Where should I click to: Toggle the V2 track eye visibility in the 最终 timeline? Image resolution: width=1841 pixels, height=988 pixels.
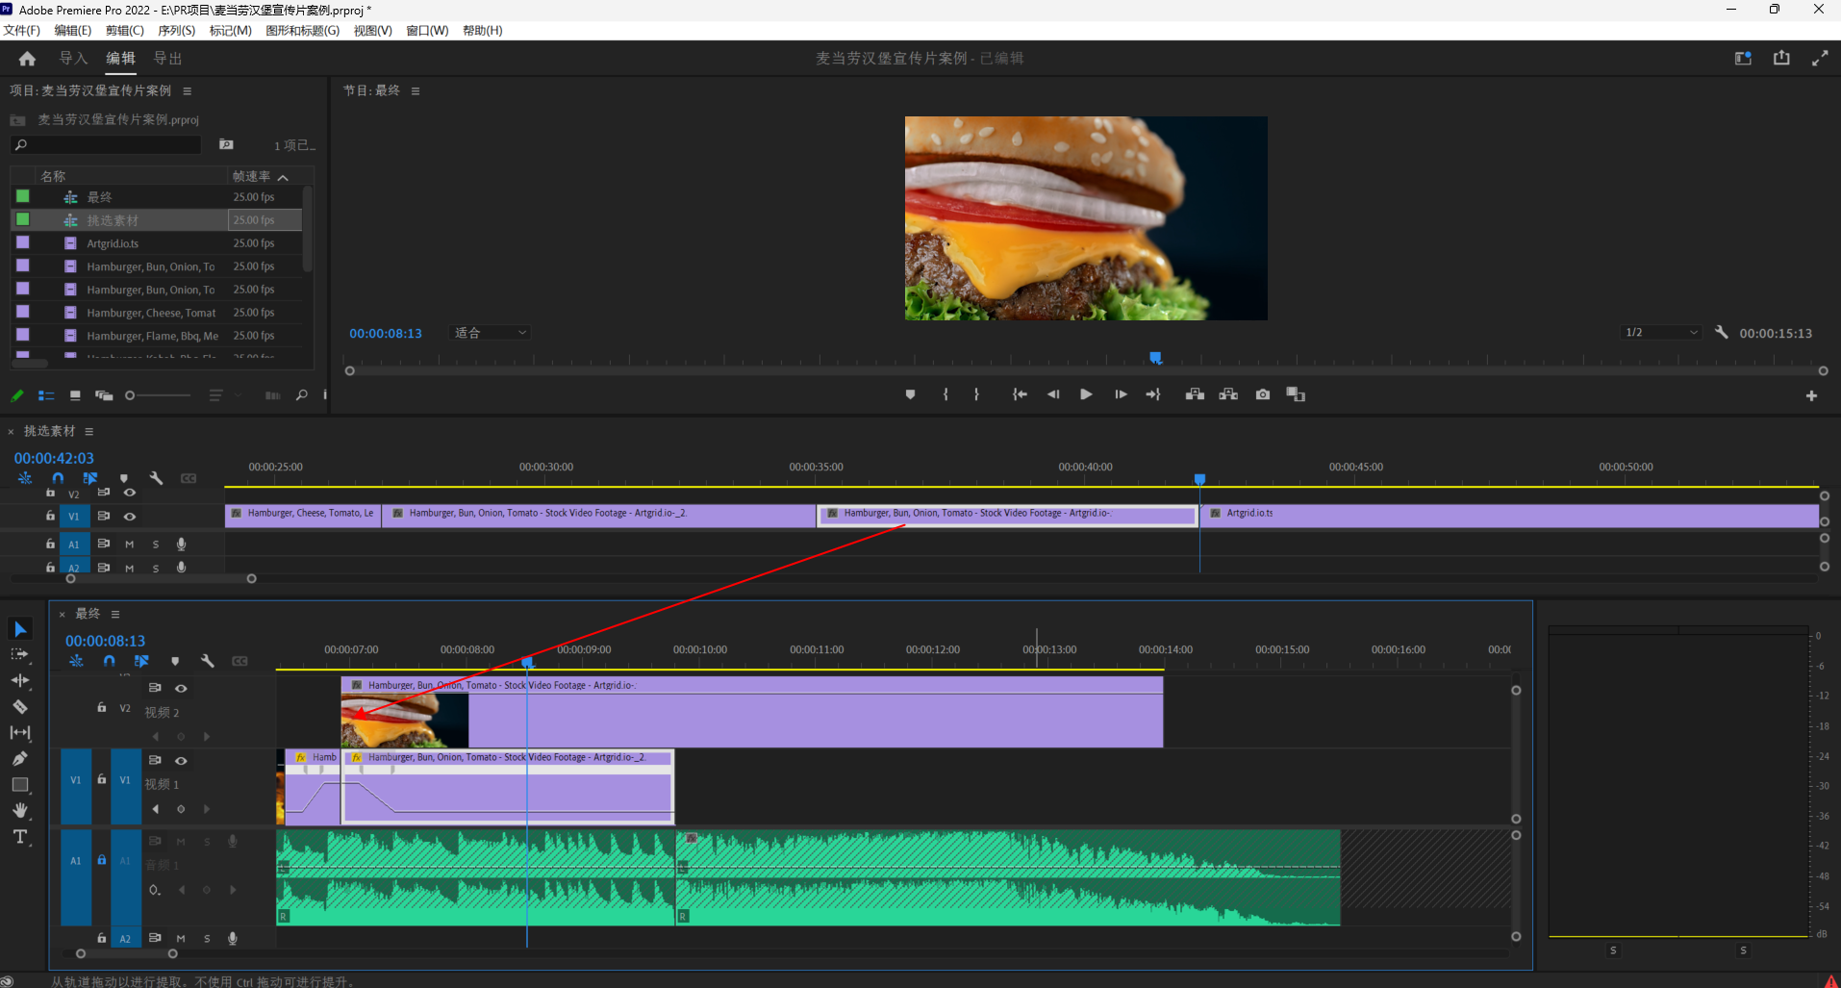181,688
